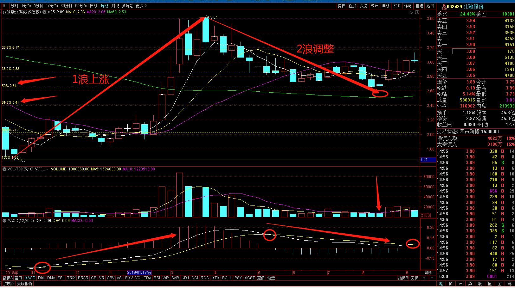Viewport: 515px width, 288px height.
Task: Expand 更多 > period options
Action: click(x=141, y=6)
